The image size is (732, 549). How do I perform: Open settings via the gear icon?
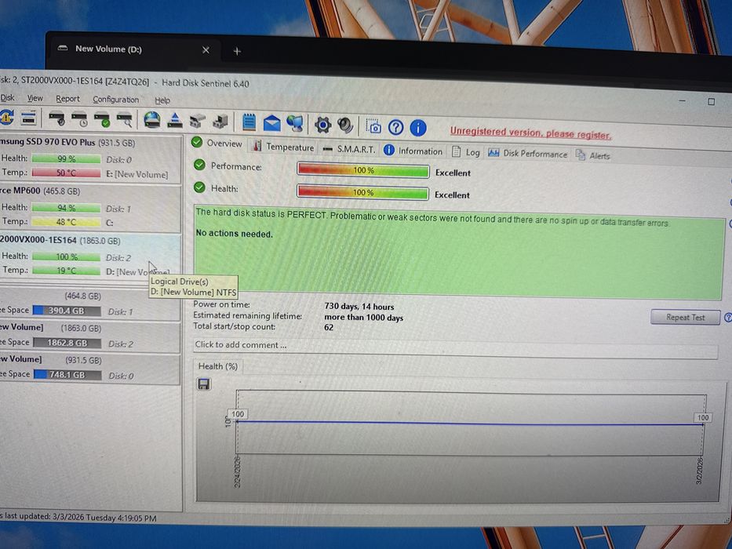pos(322,125)
